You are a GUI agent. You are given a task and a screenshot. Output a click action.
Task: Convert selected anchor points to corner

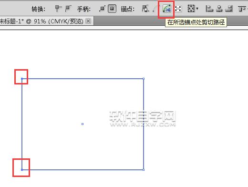(58, 9)
